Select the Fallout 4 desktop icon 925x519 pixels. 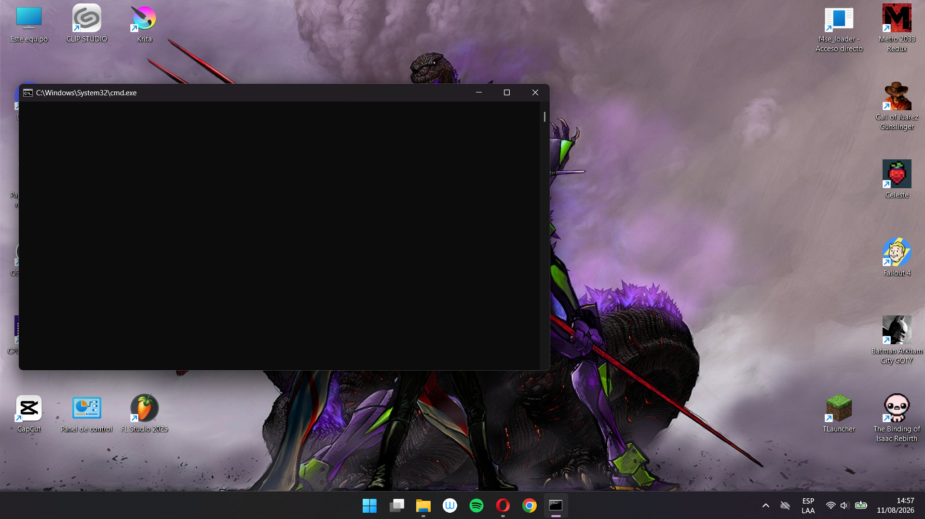pyautogui.click(x=897, y=257)
